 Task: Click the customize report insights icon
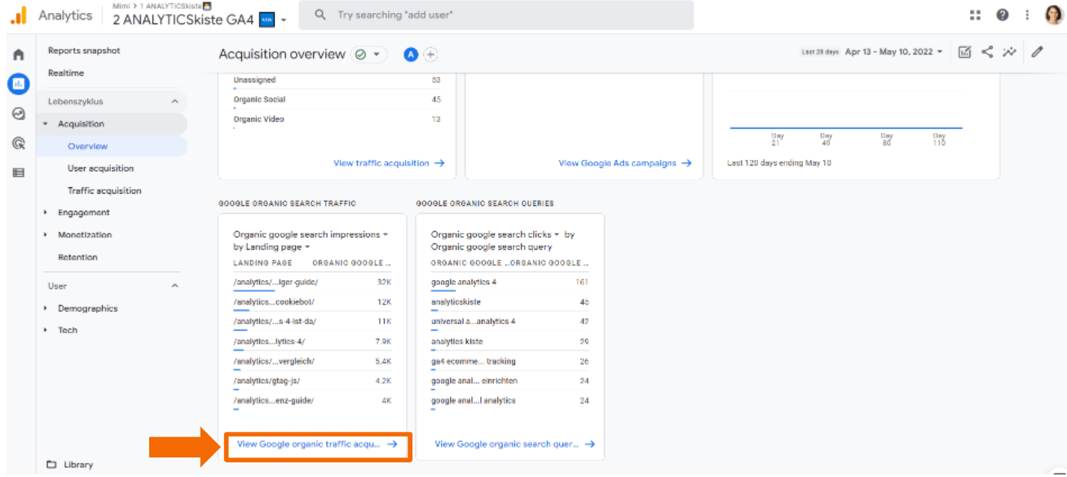(964, 51)
